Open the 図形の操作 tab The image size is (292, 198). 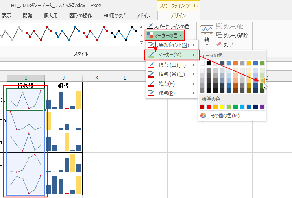tap(81, 16)
